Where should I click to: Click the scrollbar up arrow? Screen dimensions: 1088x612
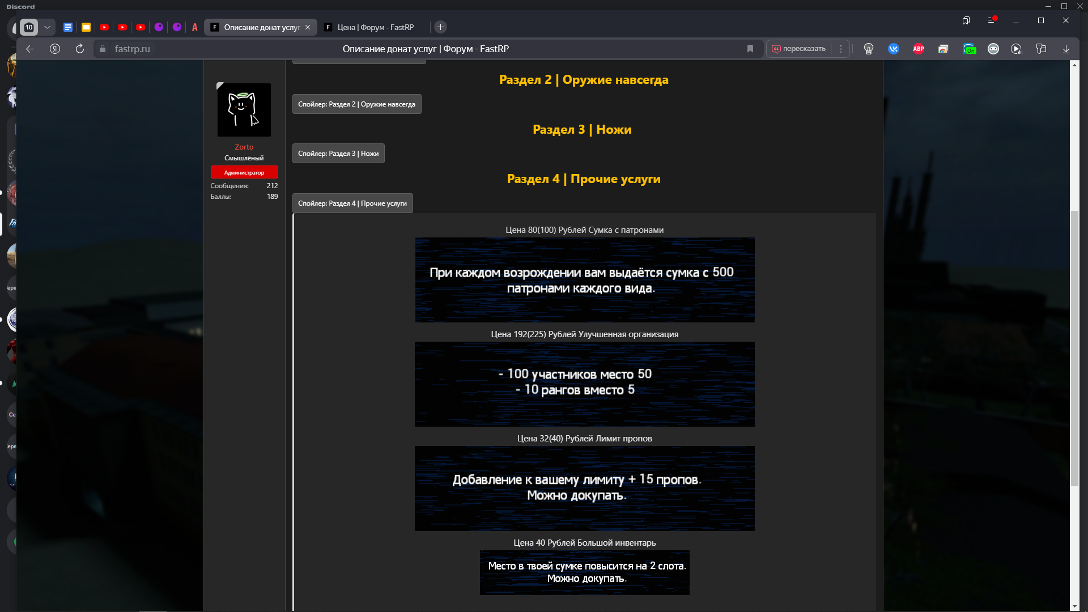point(1074,65)
